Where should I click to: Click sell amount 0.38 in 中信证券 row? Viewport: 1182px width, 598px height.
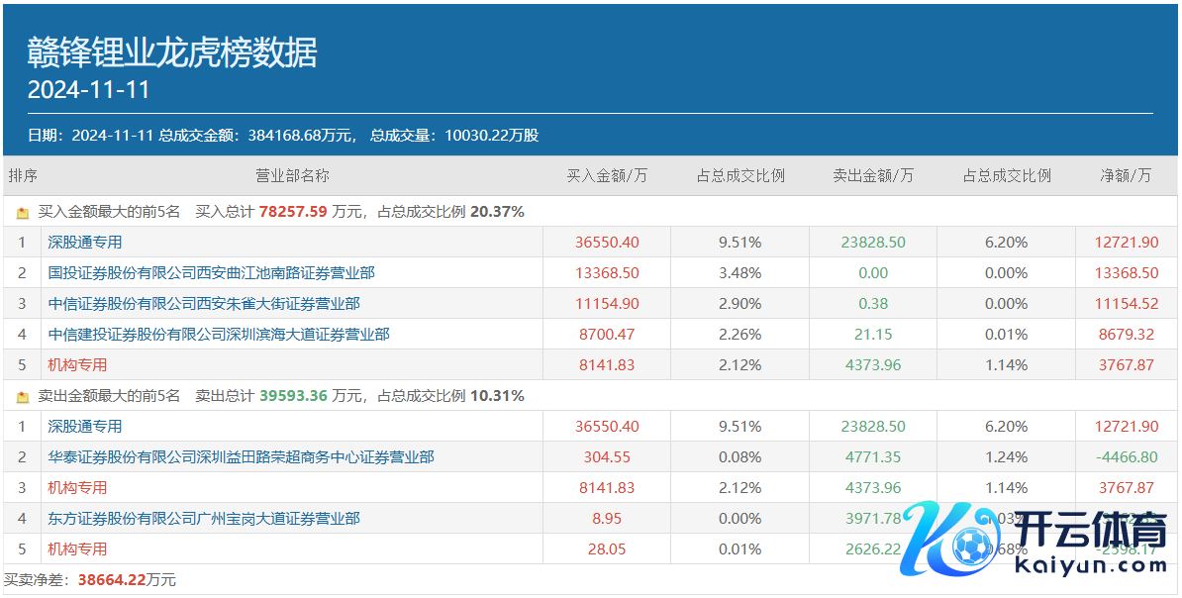(x=873, y=304)
